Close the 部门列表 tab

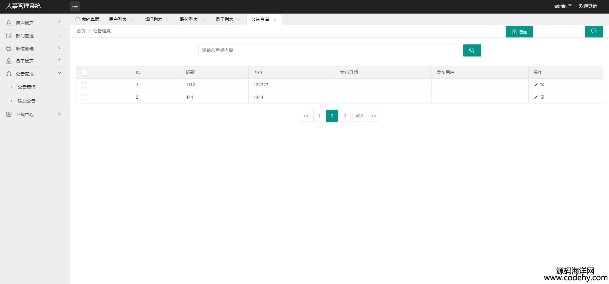click(168, 20)
